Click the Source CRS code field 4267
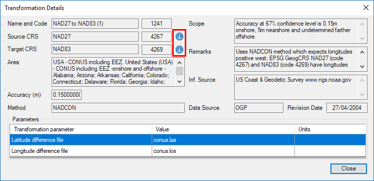The height and width of the screenshot is (181, 374). click(x=157, y=37)
